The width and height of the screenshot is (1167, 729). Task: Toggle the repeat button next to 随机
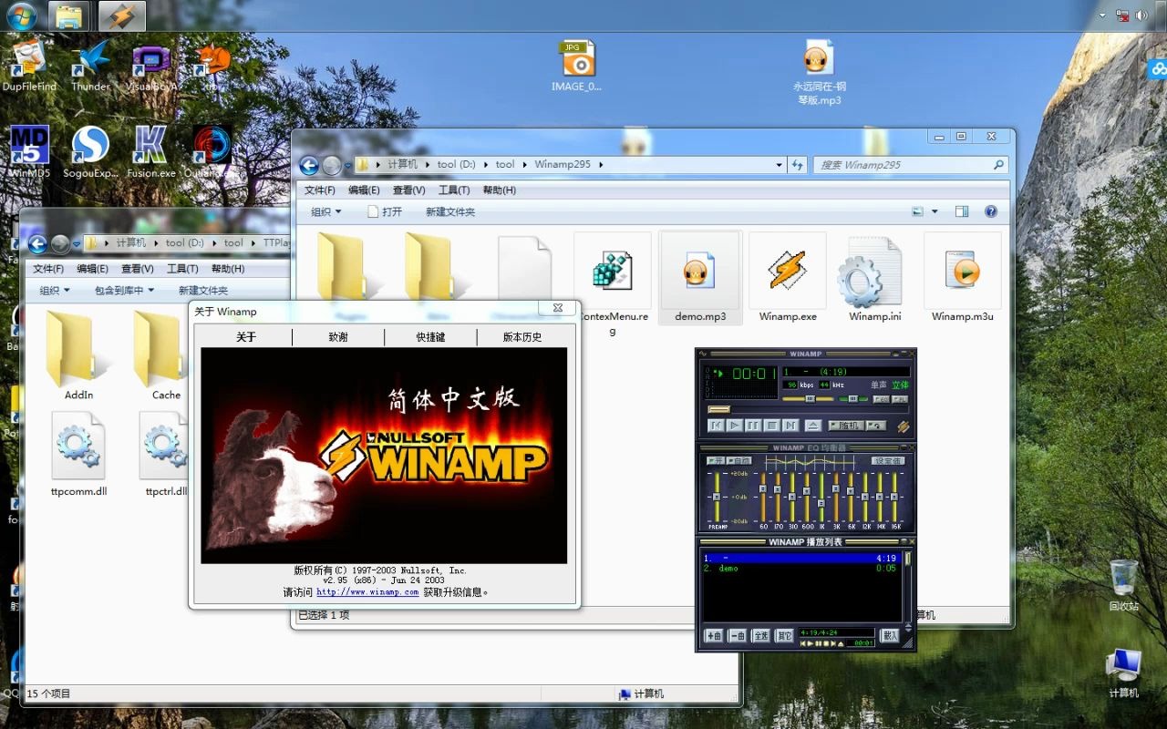click(876, 426)
